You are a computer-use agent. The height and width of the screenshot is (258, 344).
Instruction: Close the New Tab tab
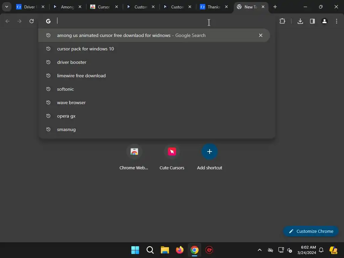click(x=263, y=7)
